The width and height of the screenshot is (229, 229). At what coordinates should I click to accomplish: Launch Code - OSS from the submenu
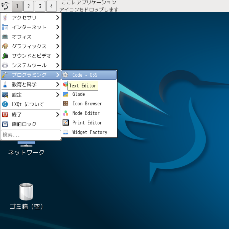89,75
